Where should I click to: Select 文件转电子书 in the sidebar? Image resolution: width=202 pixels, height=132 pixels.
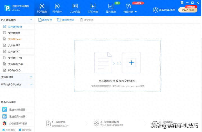coord(17,64)
